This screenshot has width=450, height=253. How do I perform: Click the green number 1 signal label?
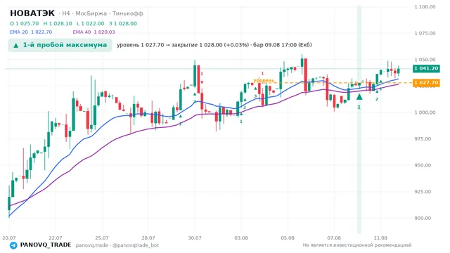pos(359,108)
